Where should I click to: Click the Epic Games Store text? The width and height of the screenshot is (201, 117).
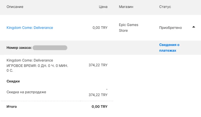click(x=128, y=28)
